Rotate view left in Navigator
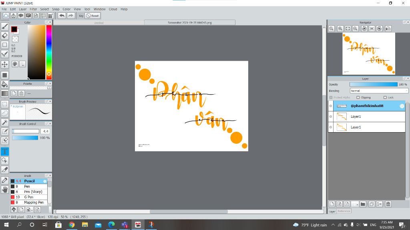This screenshot has width=410, height=230. click(364, 28)
